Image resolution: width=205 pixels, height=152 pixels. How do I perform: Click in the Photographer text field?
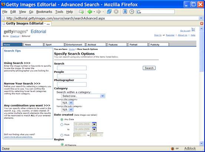[72, 84]
